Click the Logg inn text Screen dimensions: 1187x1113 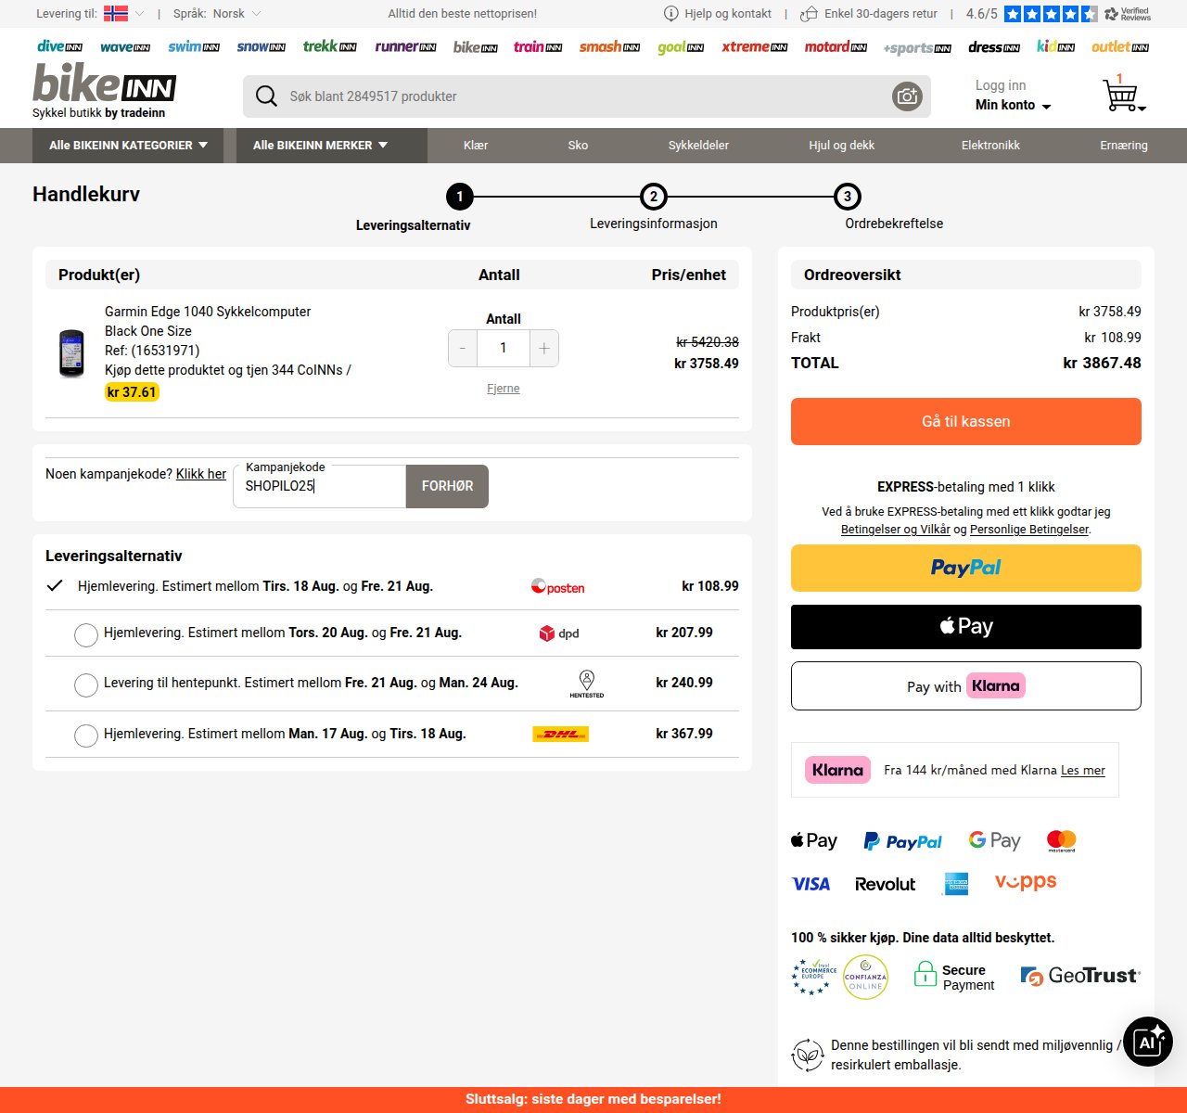coord(1001,85)
